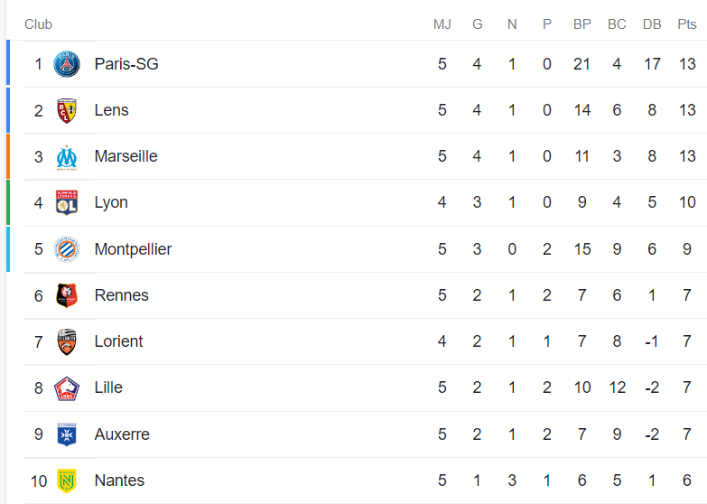Click the Pts column header
The width and height of the screenshot is (707, 504).
point(687,24)
